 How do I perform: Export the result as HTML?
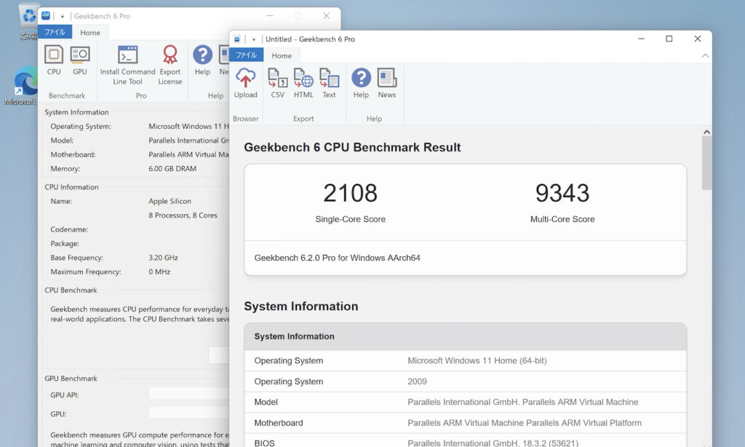tap(303, 82)
